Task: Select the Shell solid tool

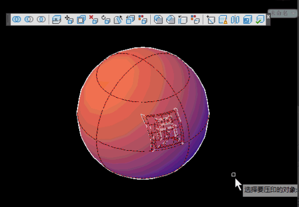Action: pyautogui.click(x=247, y=20)
